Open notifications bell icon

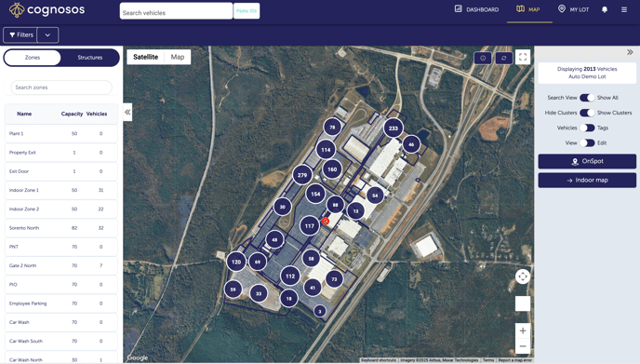coord(605,9)
